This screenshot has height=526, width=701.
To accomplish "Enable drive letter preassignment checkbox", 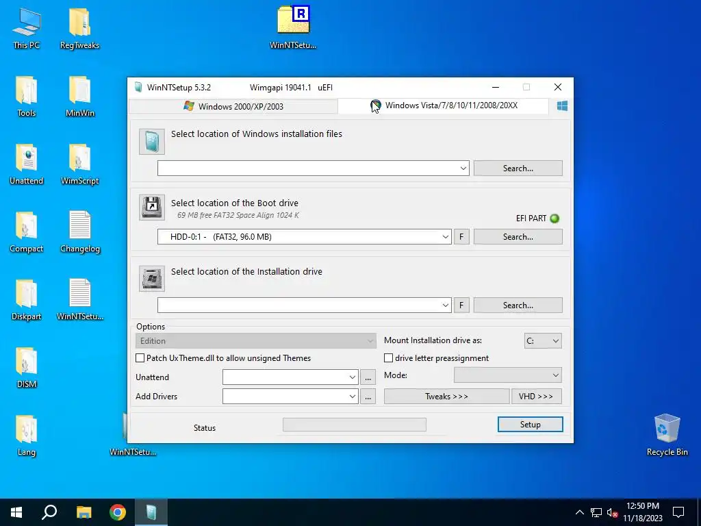I will (x=389, y=358).
